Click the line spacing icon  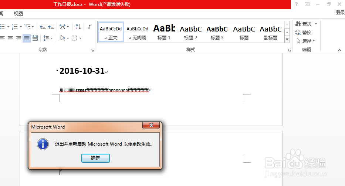pos(46,38)
